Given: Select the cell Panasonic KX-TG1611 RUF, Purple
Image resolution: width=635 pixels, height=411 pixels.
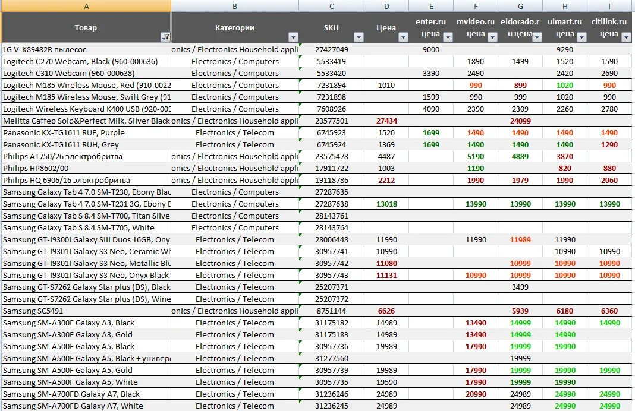Looking at the screenshot, I should (86, 132).
